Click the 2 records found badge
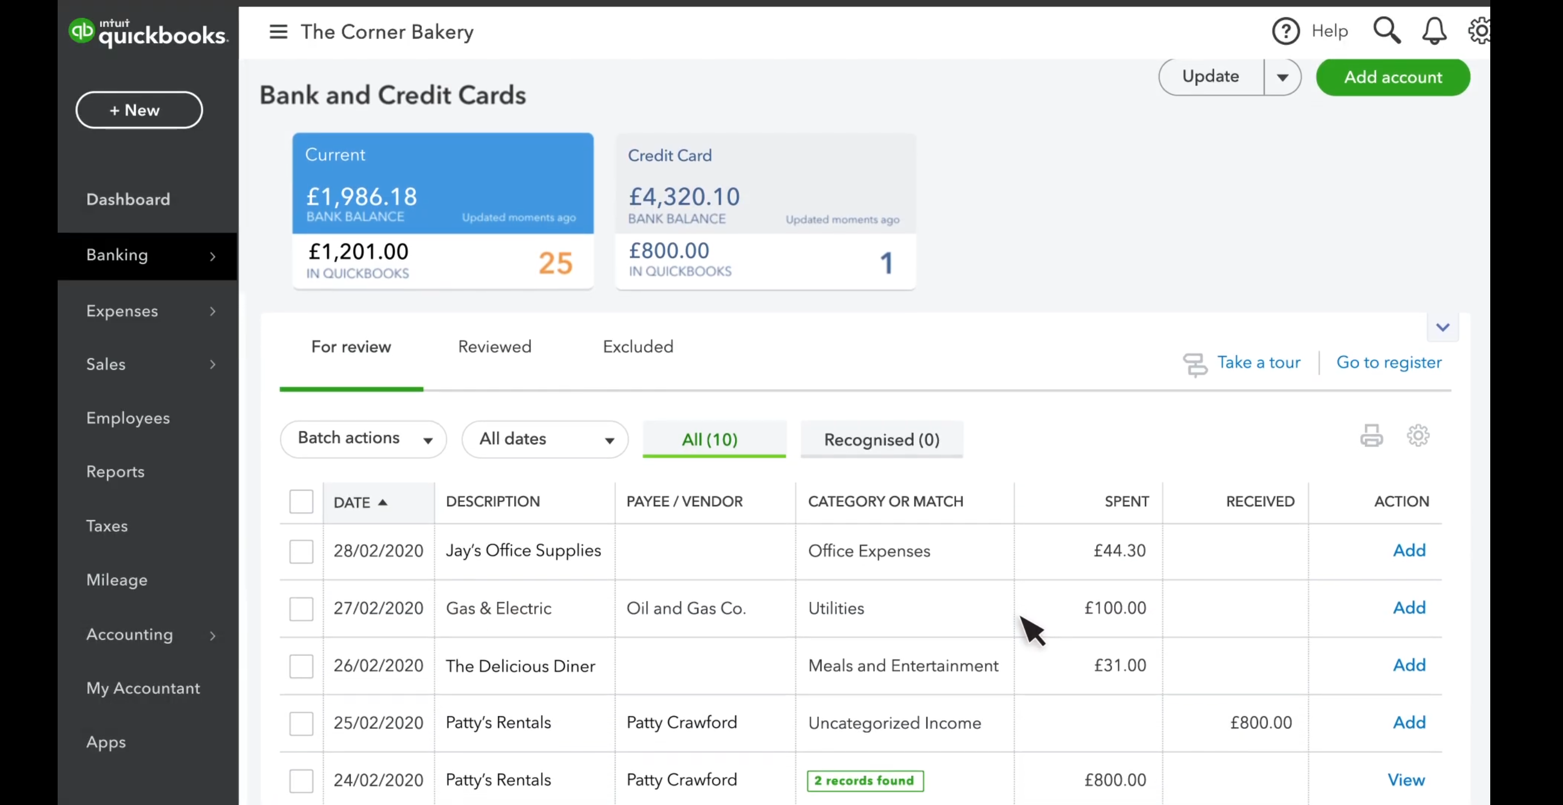Viewport: 1563px width, 805px height. (865, 781)
